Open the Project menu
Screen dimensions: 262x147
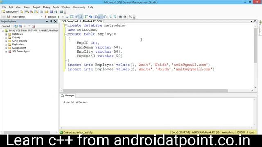pyautogui.click(x=36, y=7)
